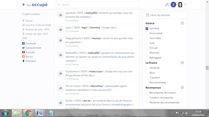209x117 pixels.
Task: Enable the Reblogged filter checkbox
Action: coord(147,58)
